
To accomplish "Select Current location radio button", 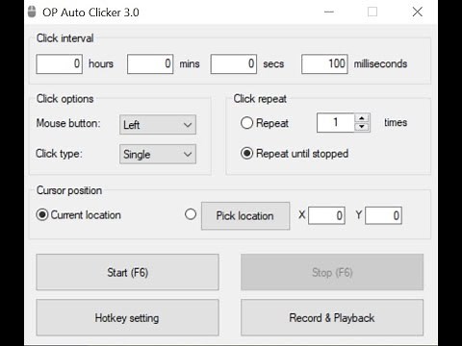I will coord(42,214).
